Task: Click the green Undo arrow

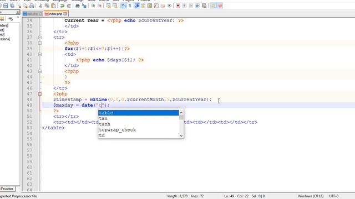Action: click(62, 6)
